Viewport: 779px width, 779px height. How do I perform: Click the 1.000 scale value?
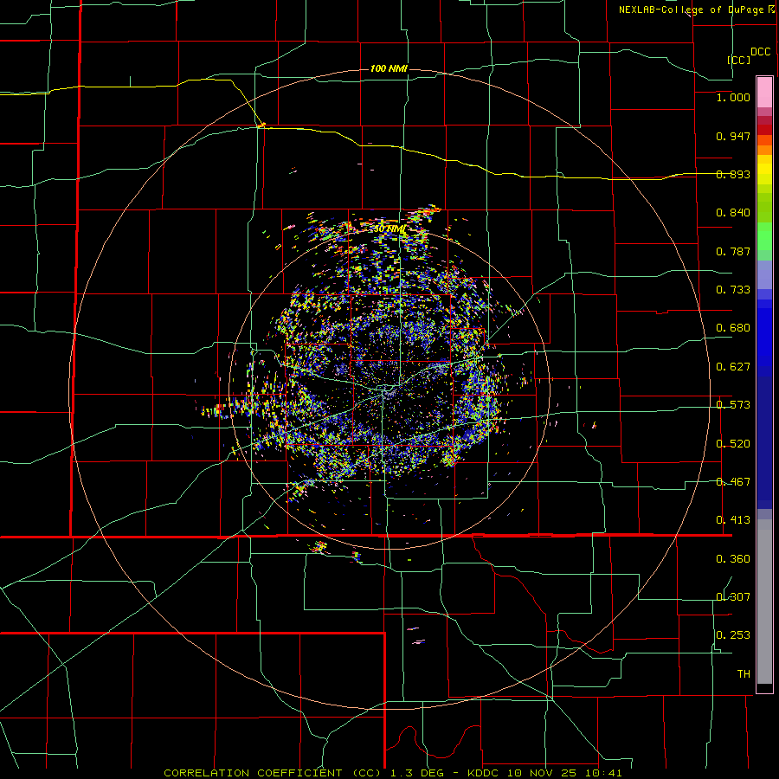[733, 97]
